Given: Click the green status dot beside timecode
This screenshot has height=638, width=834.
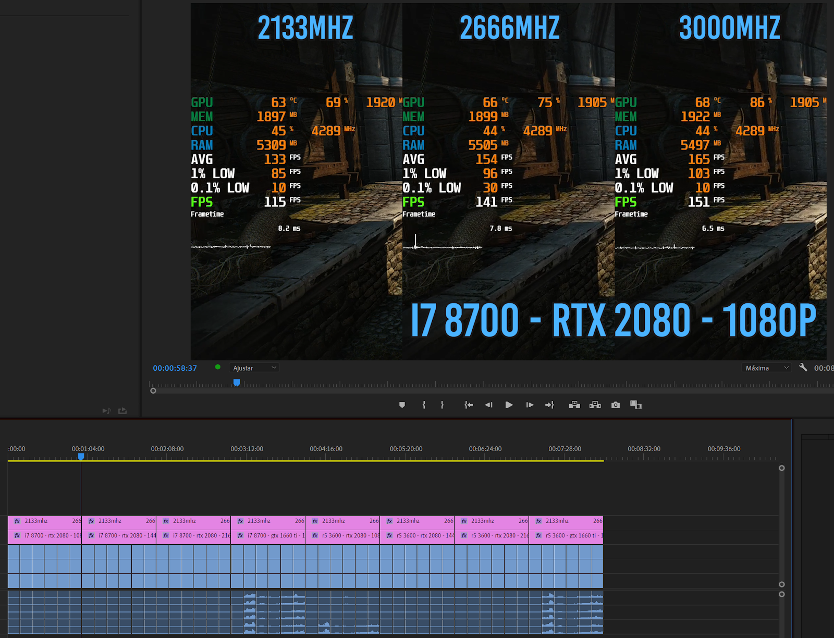Looking at the screenshot, I should click(218, 367).
